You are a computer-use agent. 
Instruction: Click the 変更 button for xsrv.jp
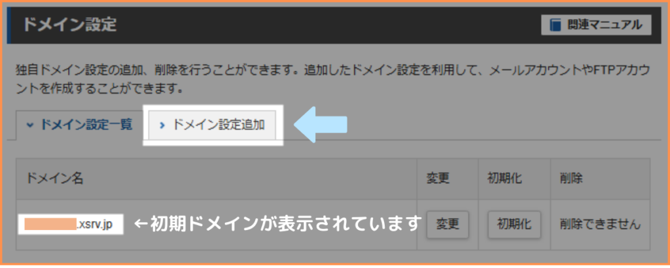click(448, 224)
